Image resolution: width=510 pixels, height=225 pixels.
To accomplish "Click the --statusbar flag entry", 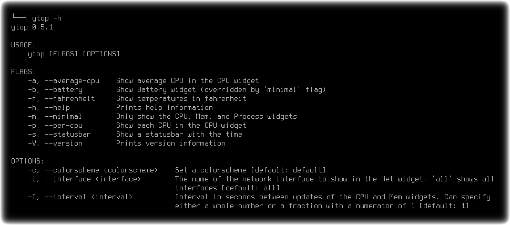I will pyautogui.click(x=59, y=134).
